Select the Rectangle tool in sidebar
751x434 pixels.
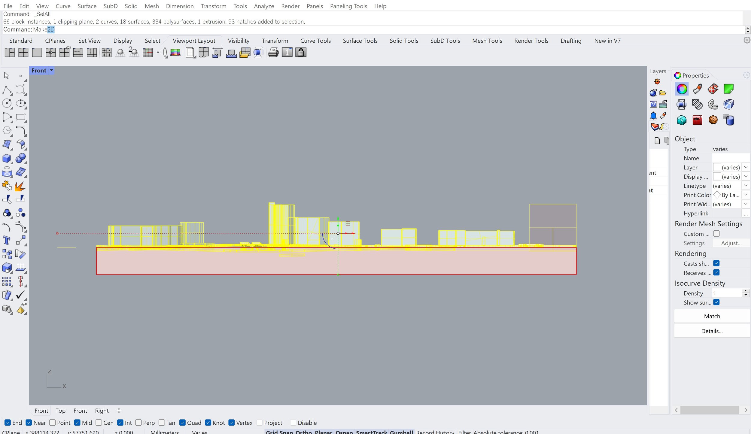pos(21,117)
